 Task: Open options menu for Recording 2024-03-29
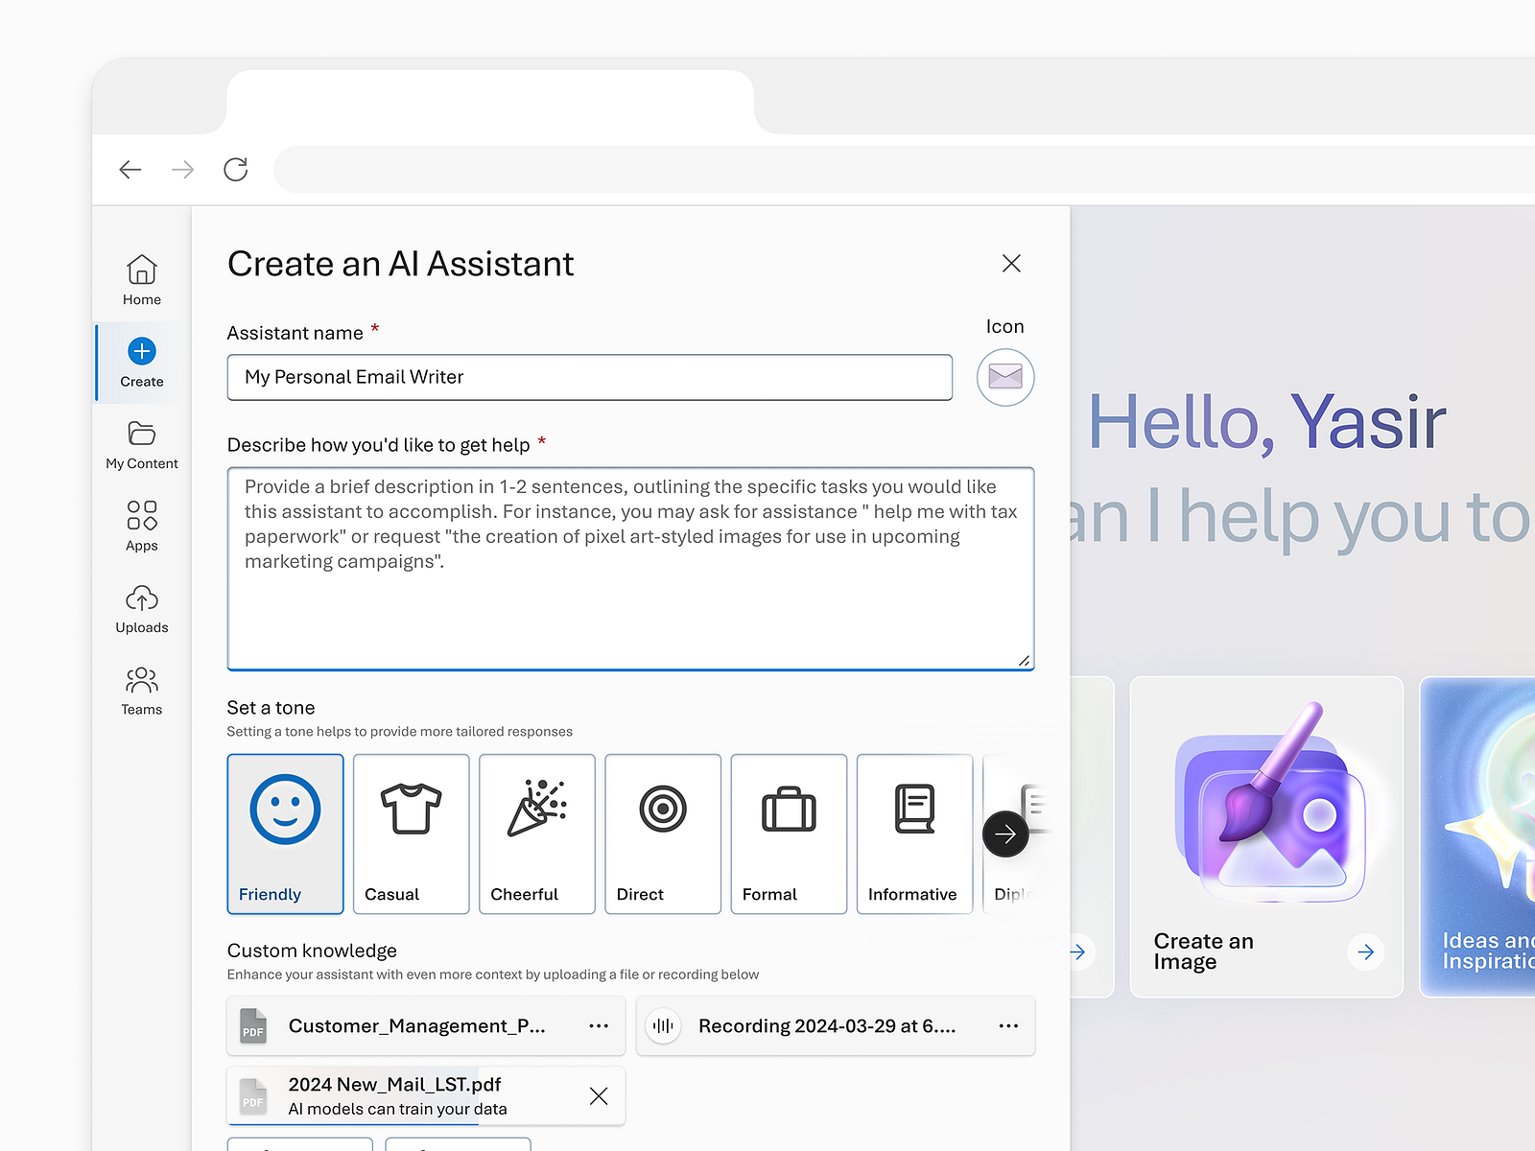(1008, 1025)
